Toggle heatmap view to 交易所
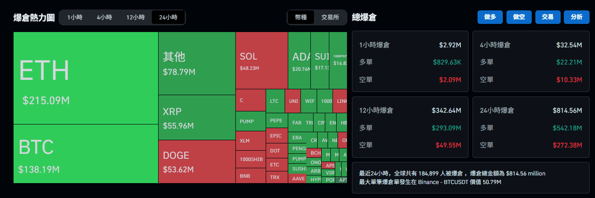This screenshot has width=595, height=198. 330,18
